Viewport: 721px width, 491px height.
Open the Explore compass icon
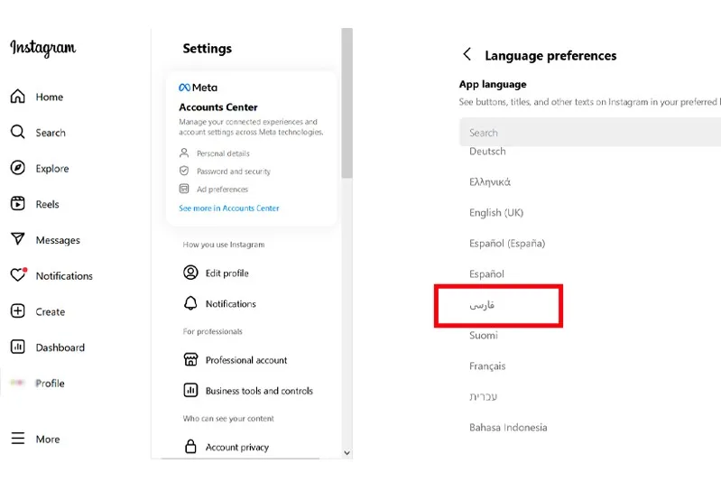17,168
